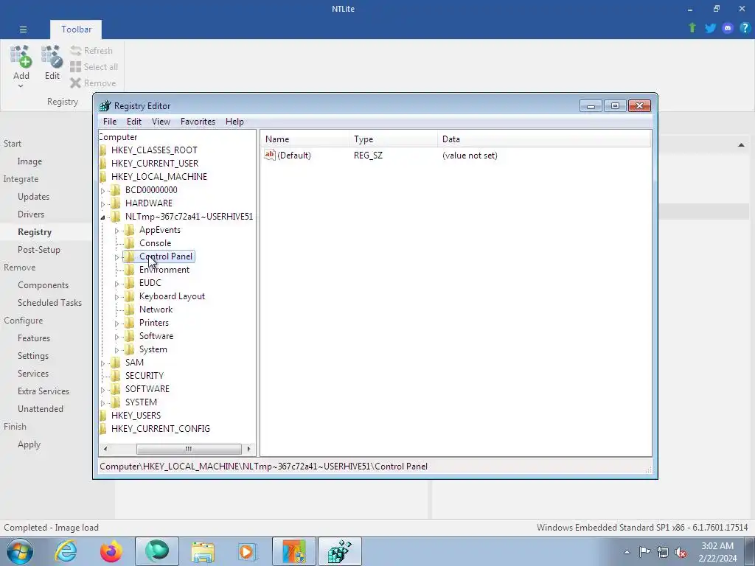The image size is (755, 566).
Task: Click the Add registry icon
Action: click(21, 57)
